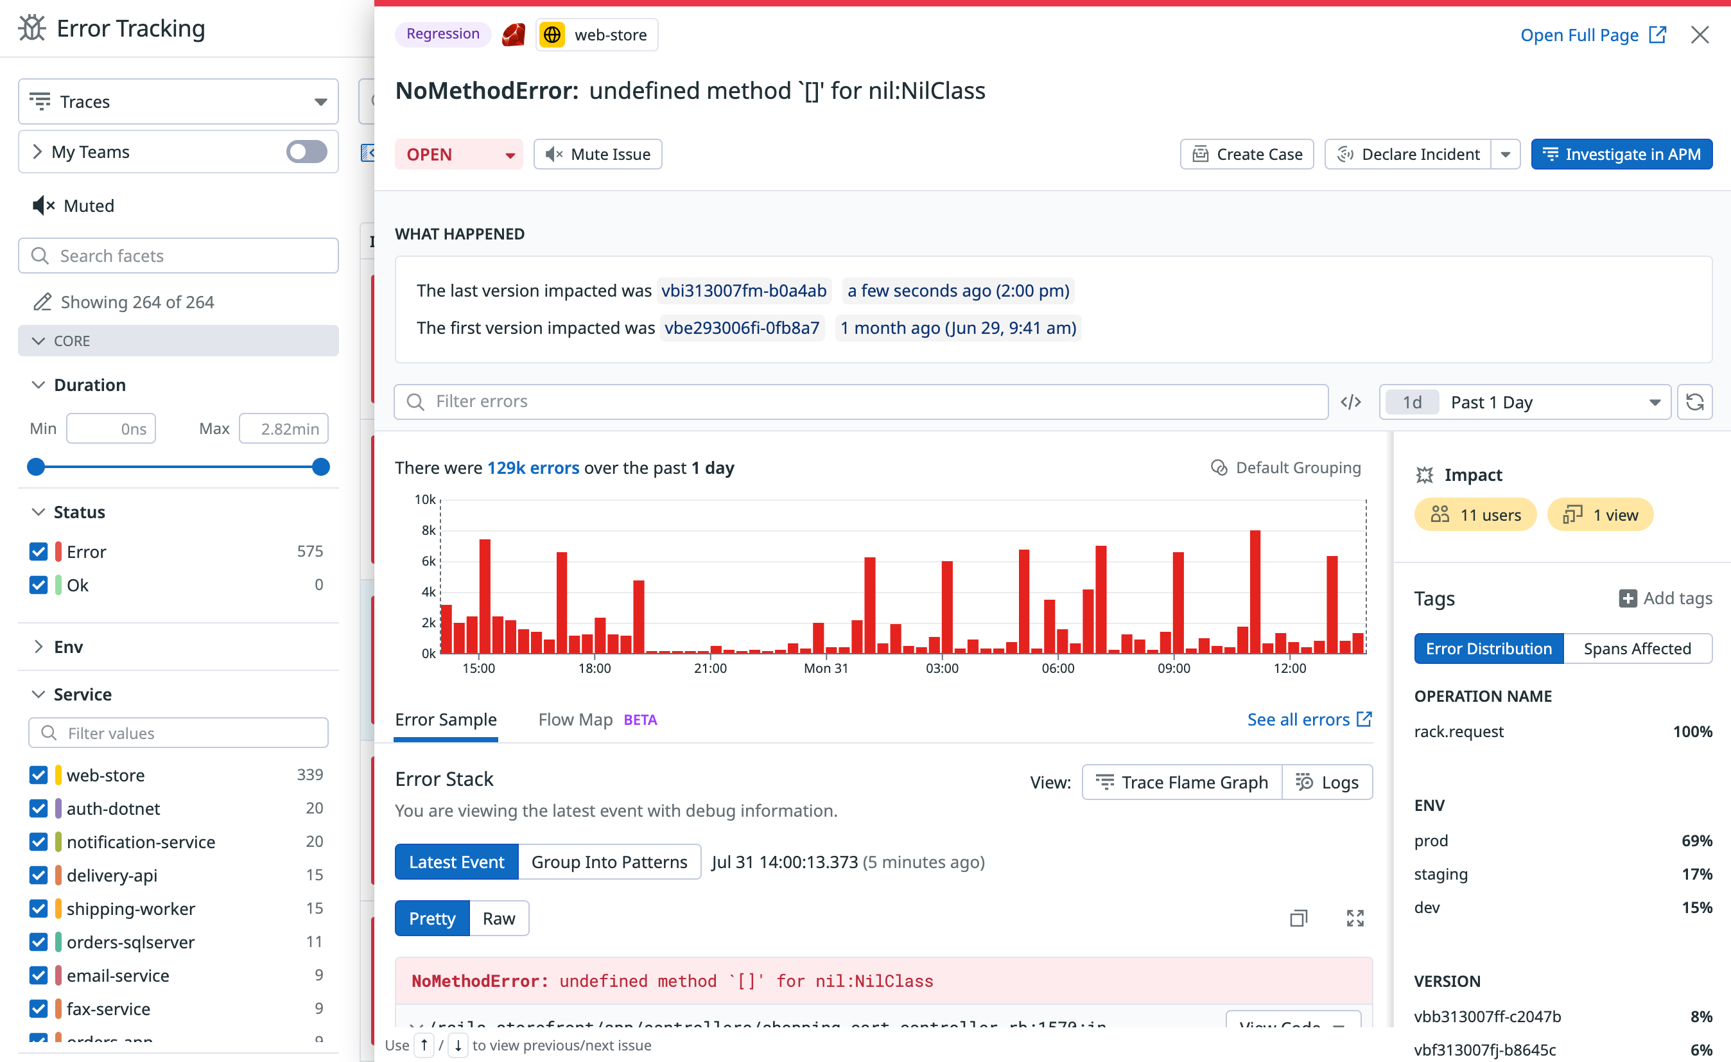Click the Add tags plus icon
The width and height of the screenshot is (1731, 1062).
point(1627,598)
